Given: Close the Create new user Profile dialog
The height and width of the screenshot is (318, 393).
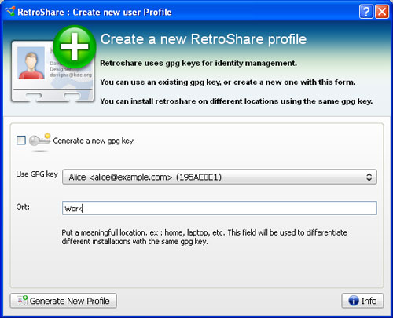Looking at the screenshot, I should (x=382, y=12).
